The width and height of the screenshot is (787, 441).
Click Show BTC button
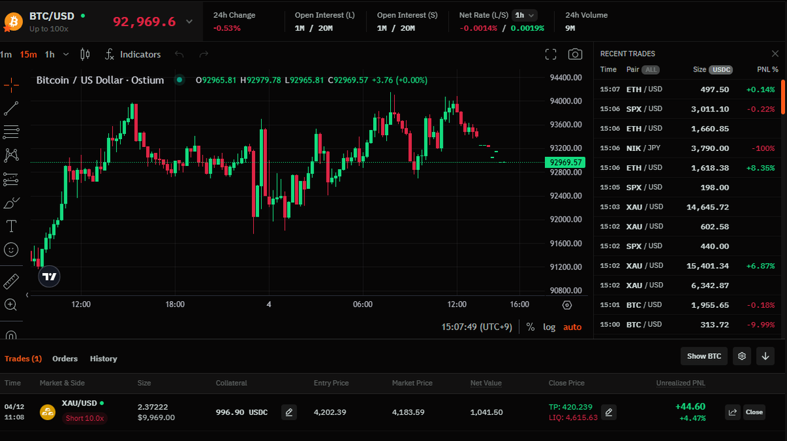704,356
